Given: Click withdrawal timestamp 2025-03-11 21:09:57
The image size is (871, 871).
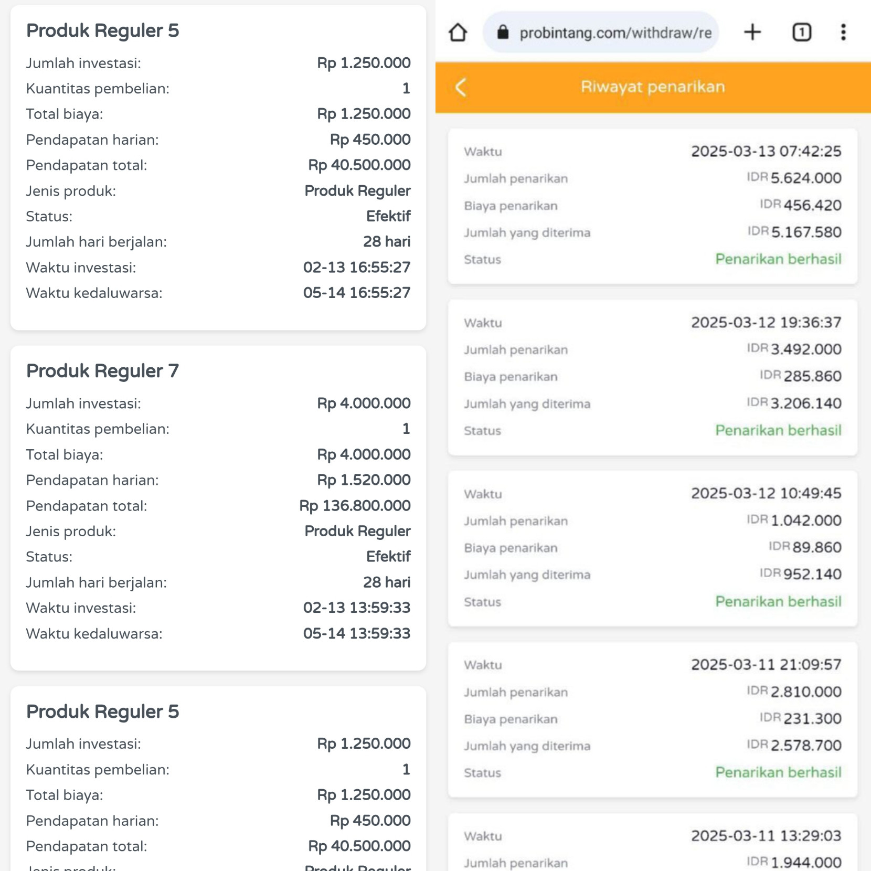Looking at the screenshot, I should pyautogui.click(x=766, y=665).
